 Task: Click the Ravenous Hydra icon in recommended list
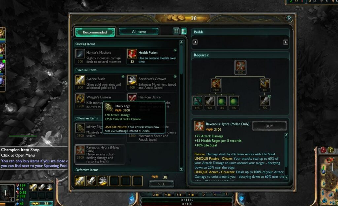point(80,150)
